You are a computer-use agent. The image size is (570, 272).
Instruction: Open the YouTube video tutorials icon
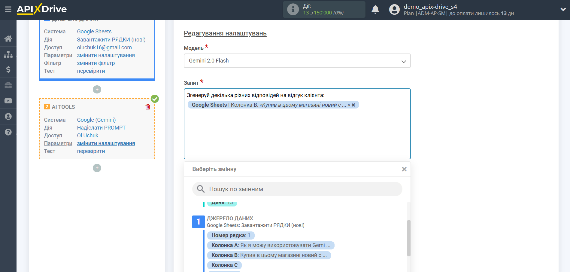click(x=8, y=101)
